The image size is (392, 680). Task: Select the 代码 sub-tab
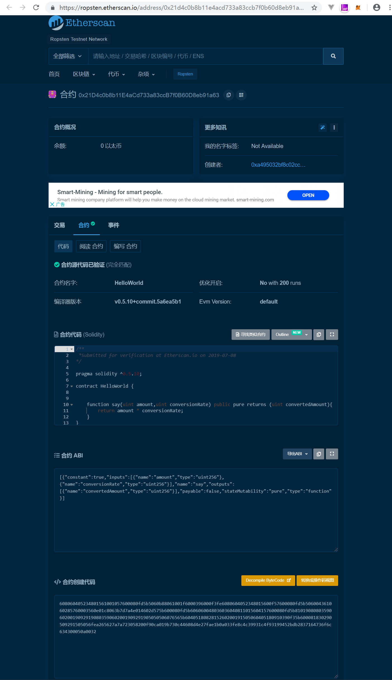[x=63, y=246]
